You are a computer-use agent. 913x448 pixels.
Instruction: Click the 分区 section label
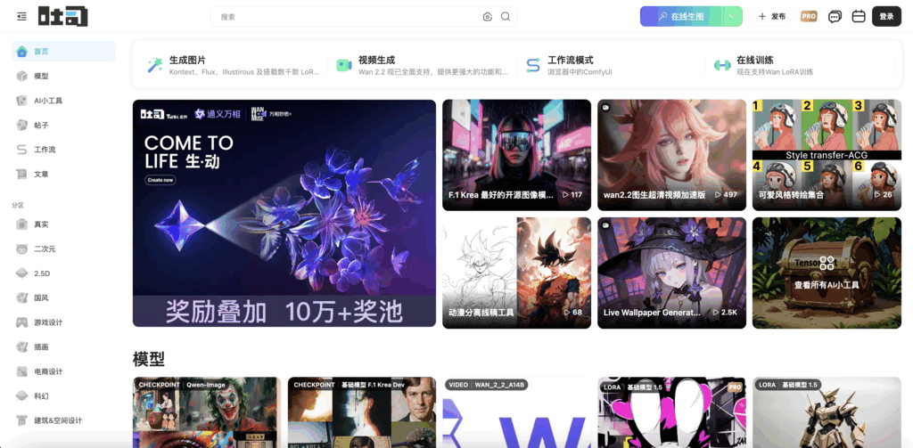pyautogui.click(x=17, y=206)
